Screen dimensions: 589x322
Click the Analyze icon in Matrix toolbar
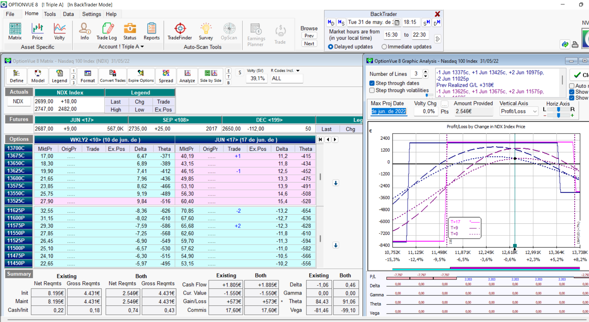click(187, 76)
